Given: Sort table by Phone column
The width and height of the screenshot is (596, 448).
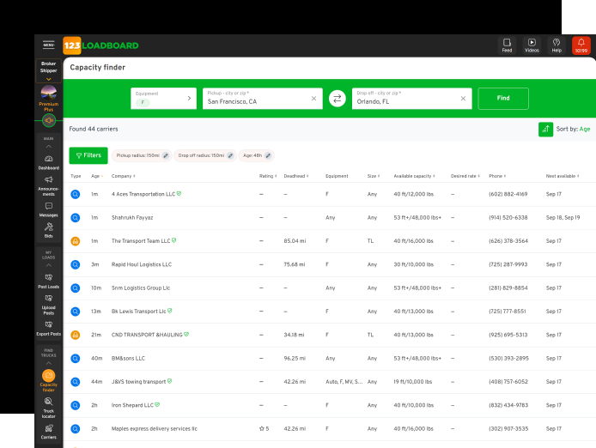Looking at the screenshot, I should [497, 176].
